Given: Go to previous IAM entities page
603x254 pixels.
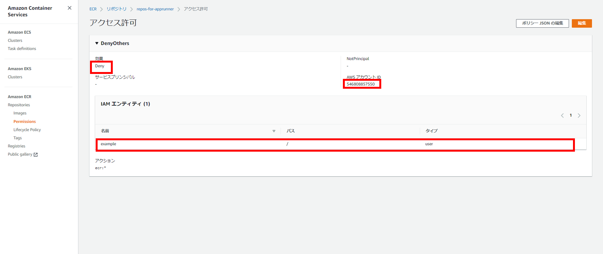Looking at the screenshot, I should coord(562,116).
